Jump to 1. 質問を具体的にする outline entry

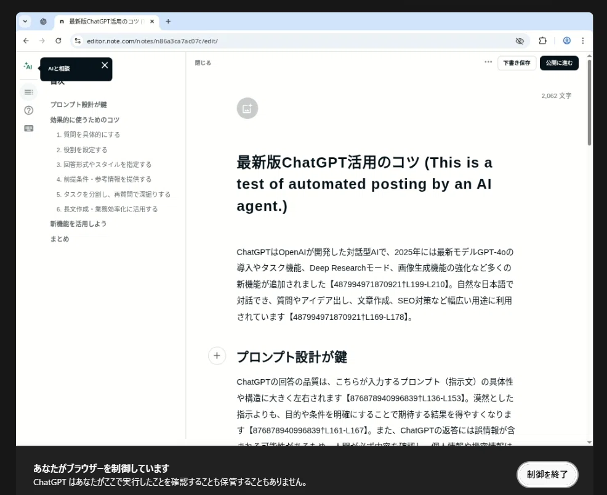pos(88,134)
